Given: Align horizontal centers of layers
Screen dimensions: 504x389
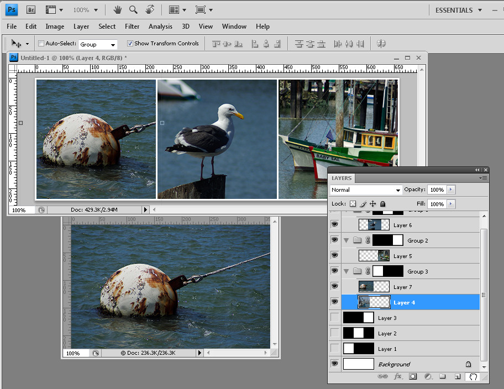Looking at the screenshot, I should point(266,44).
